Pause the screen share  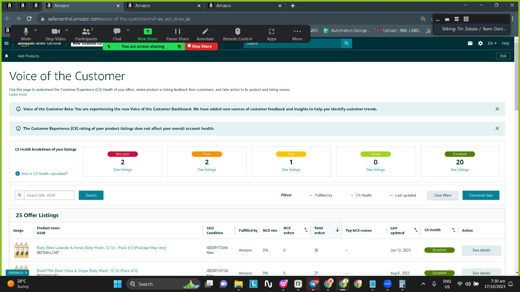(x=178, y=34)
